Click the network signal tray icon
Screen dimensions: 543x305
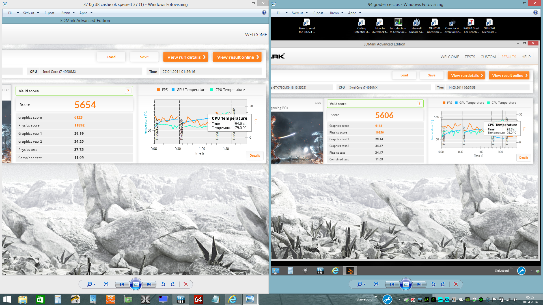click(508, 300)
